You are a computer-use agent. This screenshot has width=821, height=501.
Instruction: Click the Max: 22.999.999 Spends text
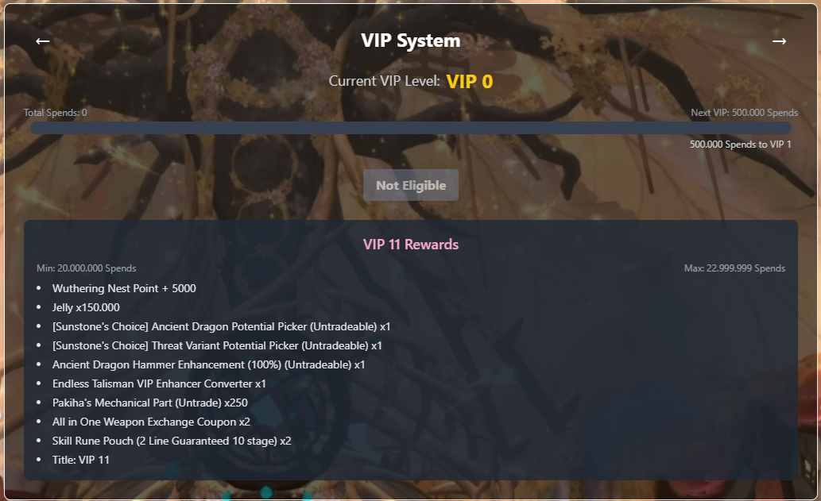[x=734, y=268]
